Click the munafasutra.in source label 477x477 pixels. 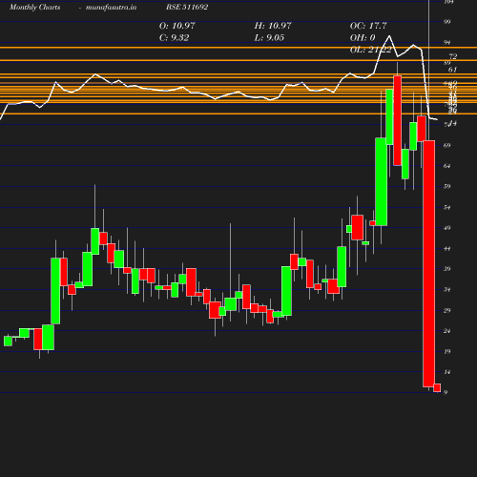[x=111, y=7]
